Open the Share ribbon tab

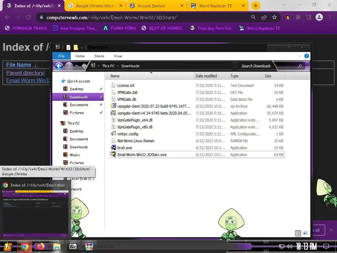[99, 56]
